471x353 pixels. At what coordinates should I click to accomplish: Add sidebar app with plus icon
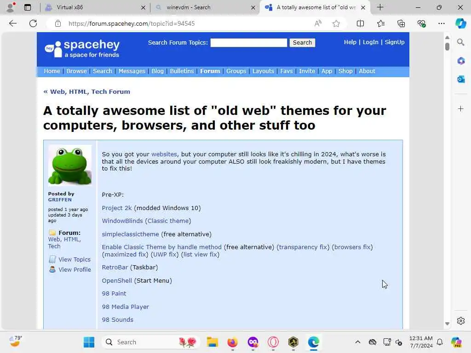point(461,108)
